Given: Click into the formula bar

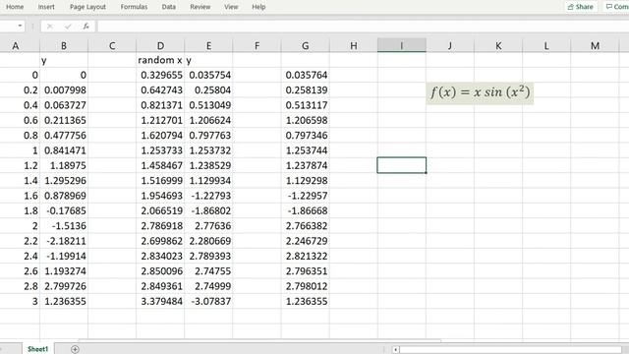Looking at the screenshot, I should (x=363, y=27).
